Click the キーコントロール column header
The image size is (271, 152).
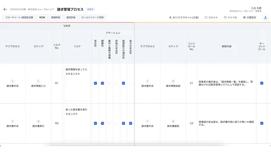pyautogui.click(x=262, y=46)
